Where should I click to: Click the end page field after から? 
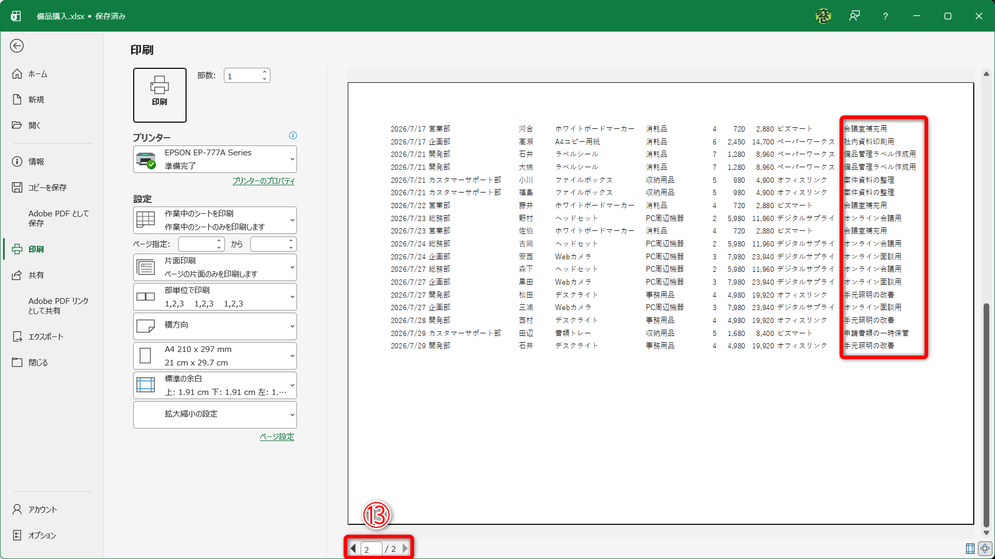(269, 244)
